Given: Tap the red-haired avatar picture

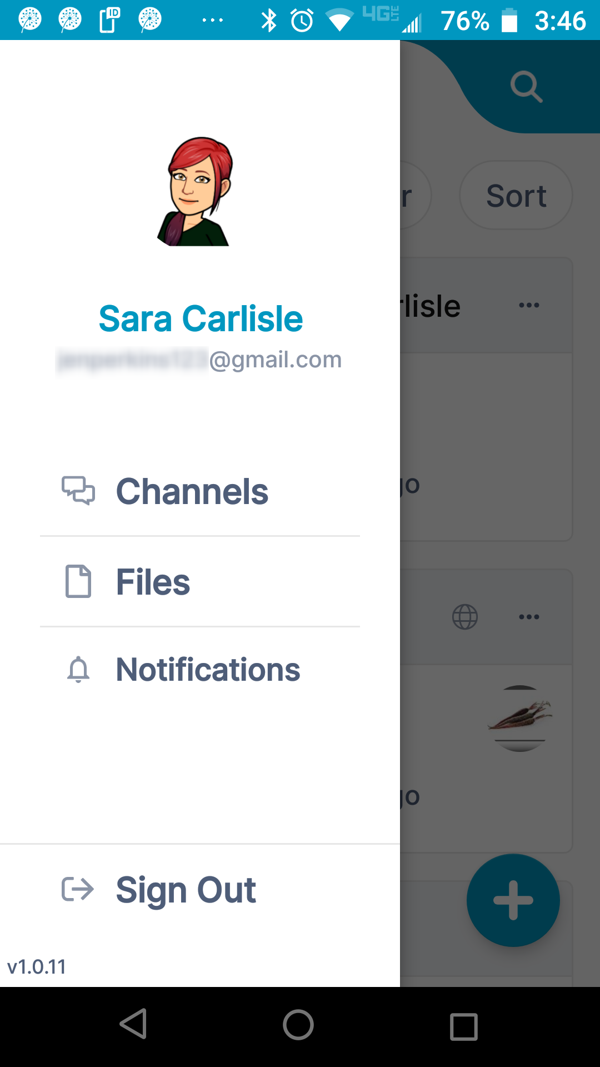Looking at the screenshot, I should pos(196,191).
